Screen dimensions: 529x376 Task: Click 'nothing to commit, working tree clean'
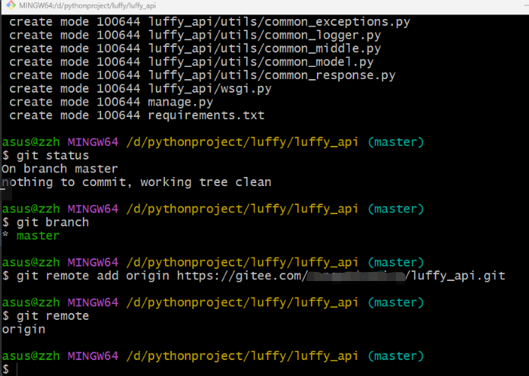[137, 182]
